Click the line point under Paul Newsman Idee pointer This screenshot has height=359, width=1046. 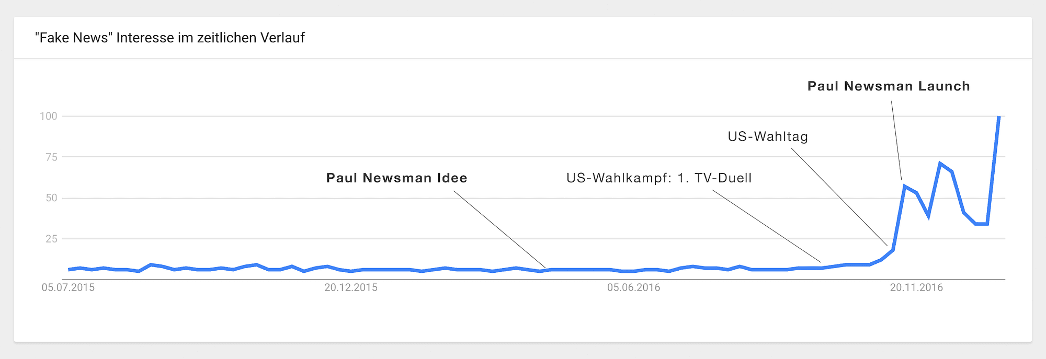(x=550, y=270)
